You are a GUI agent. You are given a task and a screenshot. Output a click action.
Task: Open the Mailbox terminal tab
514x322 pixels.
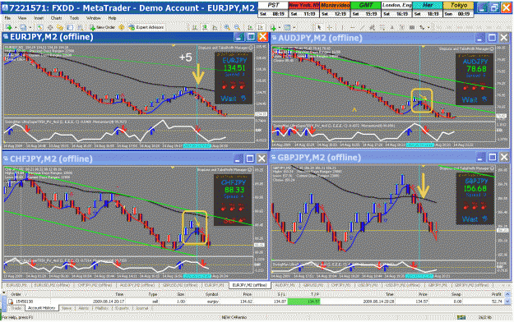(102, 308)
